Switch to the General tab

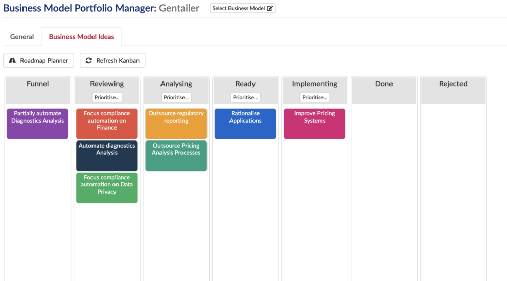tap(21, 37)
